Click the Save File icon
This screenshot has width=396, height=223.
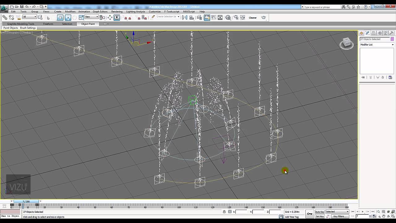(22, 7)
